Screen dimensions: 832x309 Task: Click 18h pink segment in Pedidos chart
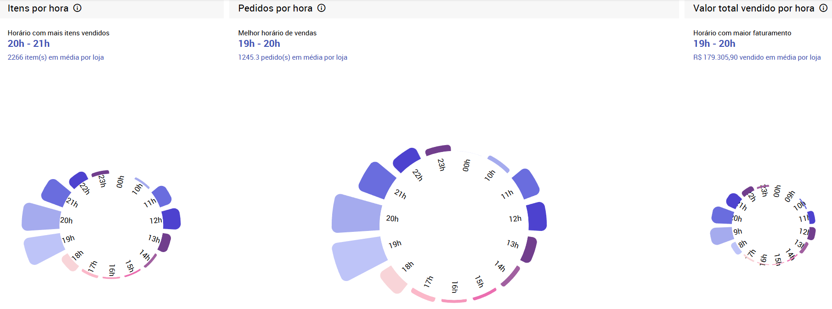(394, 280)
